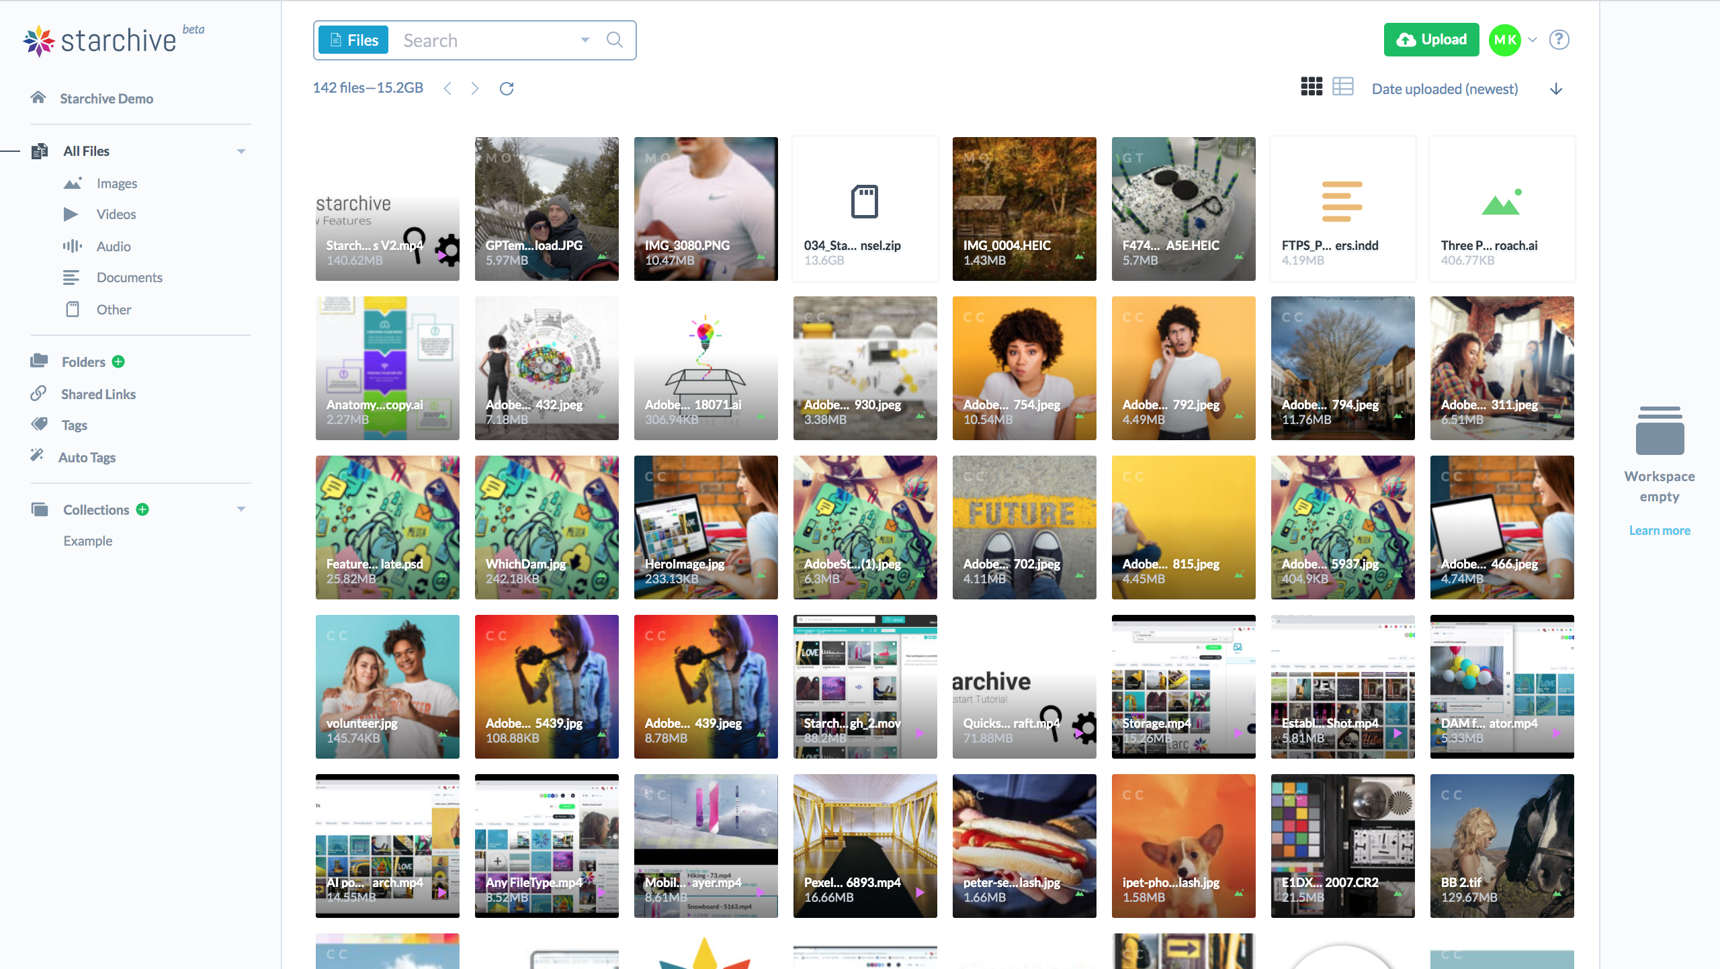The height and width of the screenshot is (969, 1720).
Task: Open the volunteer.jpg thumbnail
Action: pyautogui.click(x=387, y=687)
